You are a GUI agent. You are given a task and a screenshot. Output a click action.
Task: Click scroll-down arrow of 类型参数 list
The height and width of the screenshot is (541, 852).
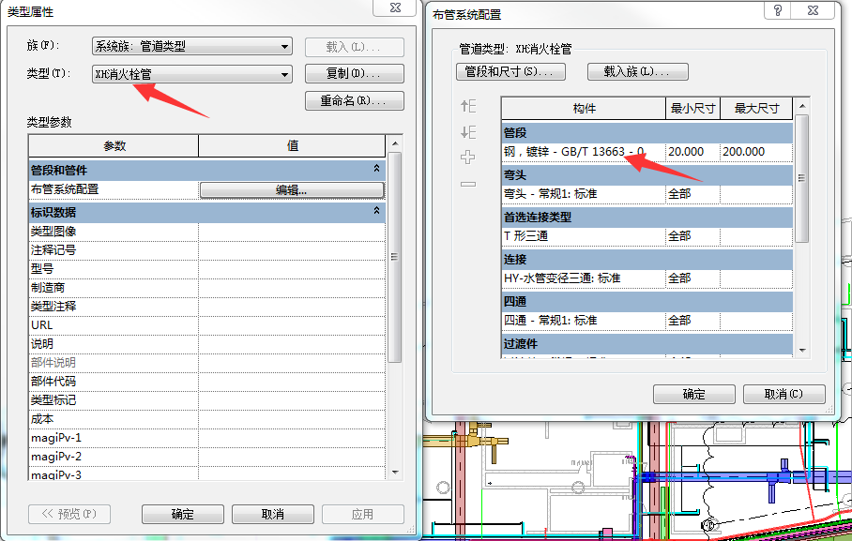pos(395,473)
